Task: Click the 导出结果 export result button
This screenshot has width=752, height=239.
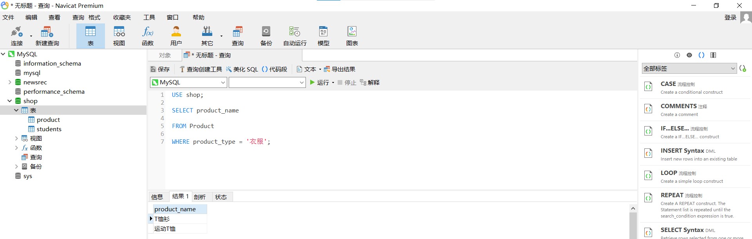Action: [x=340, y=69]
